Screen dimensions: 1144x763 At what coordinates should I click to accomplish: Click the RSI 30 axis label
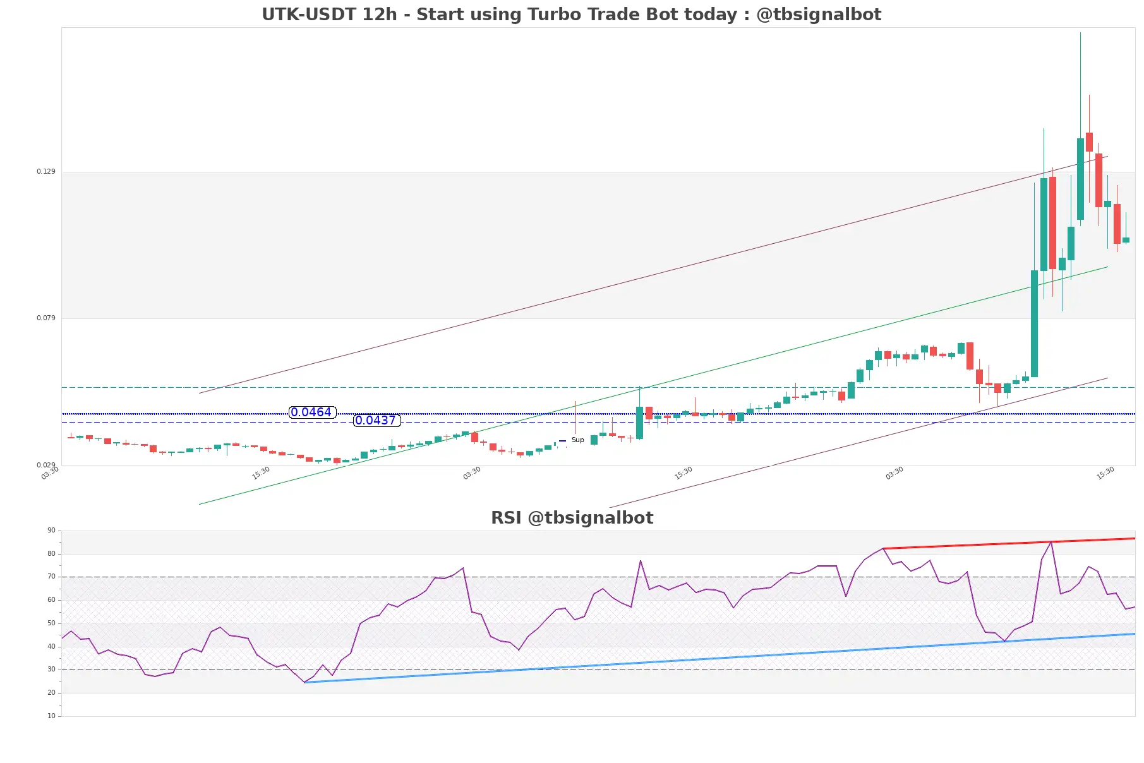(51, 670)
